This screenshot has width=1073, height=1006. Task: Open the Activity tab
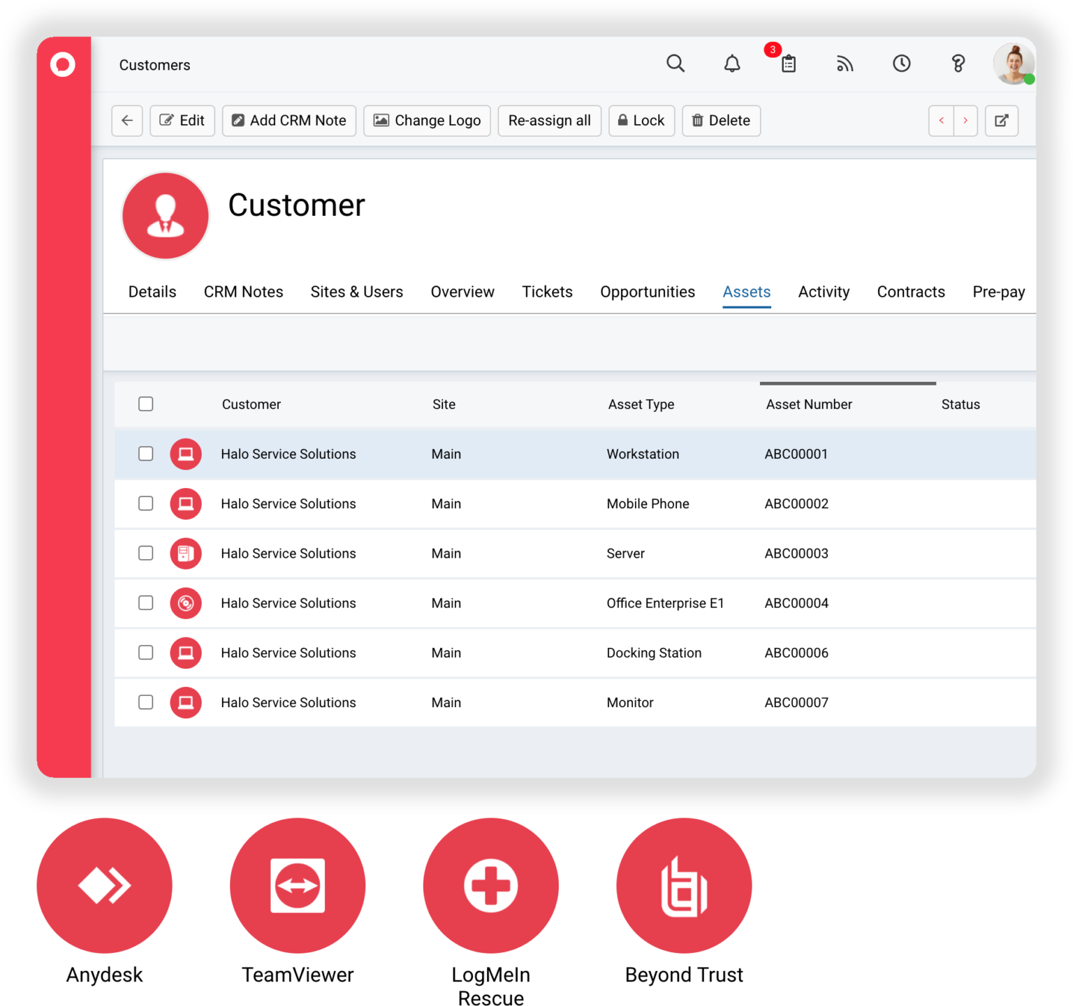click(x=824, y=292)
